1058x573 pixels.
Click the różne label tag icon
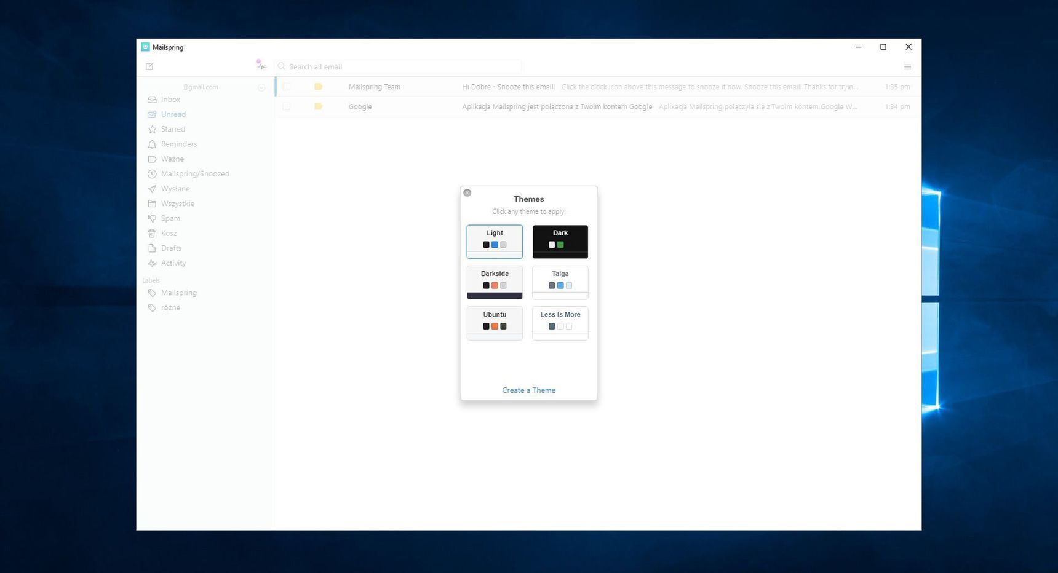pos(152,307)
